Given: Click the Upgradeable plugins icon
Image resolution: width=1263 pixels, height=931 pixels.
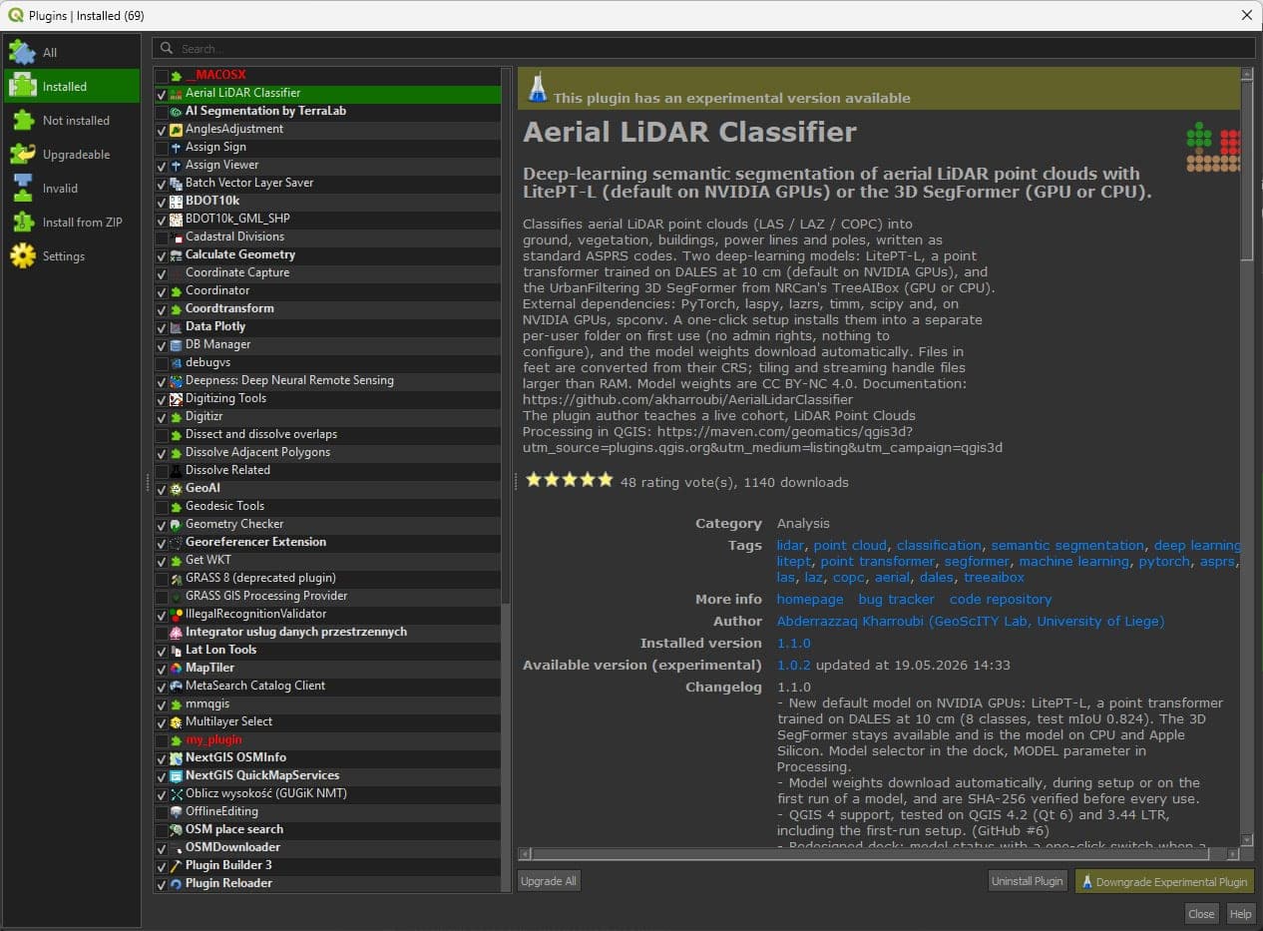Looking at the screenshot, I should (x=22, y=154).
